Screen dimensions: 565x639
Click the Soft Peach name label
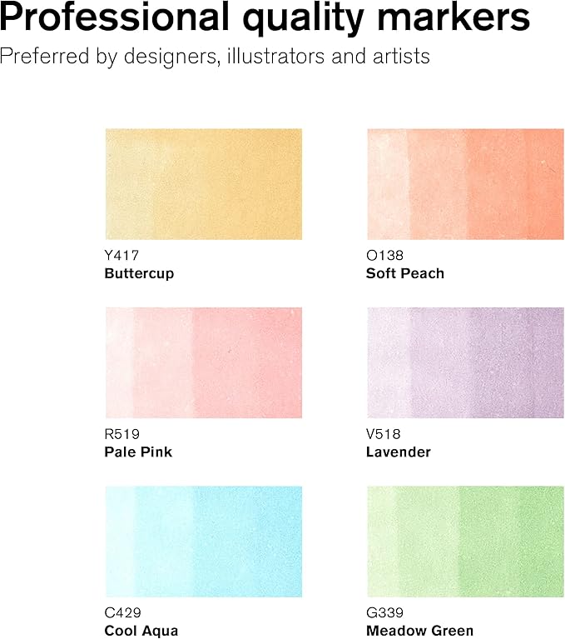pyautogui.click(x=404, y=273)
